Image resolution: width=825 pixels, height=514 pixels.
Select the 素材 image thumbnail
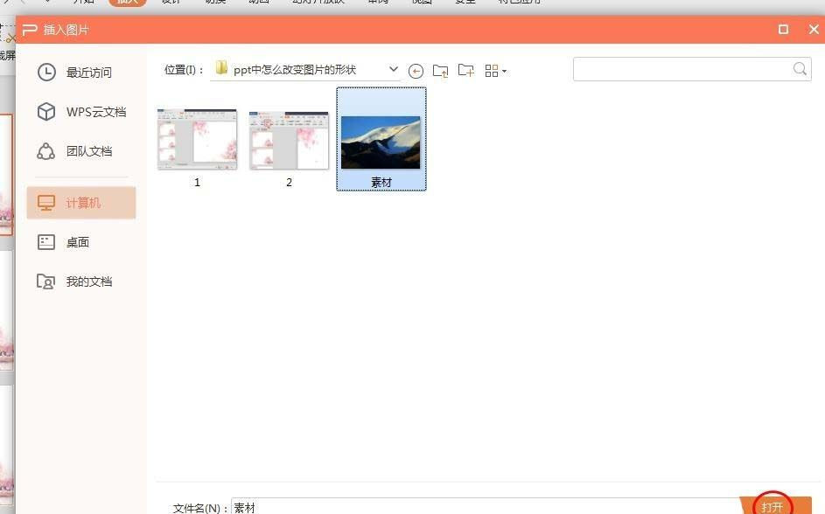click(x=381, y=137)
